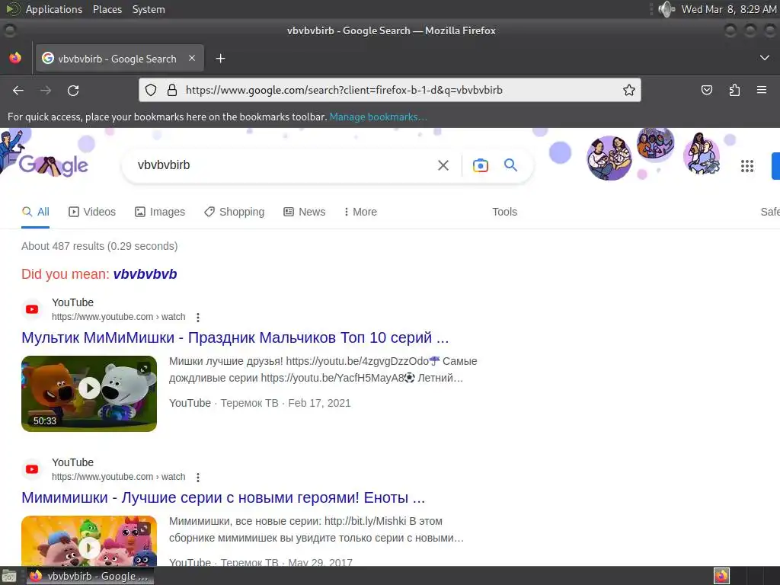This screenshot has width=780, height=585.
Task: Open the Firefox hamburger application menu
Action: point(761,90)
